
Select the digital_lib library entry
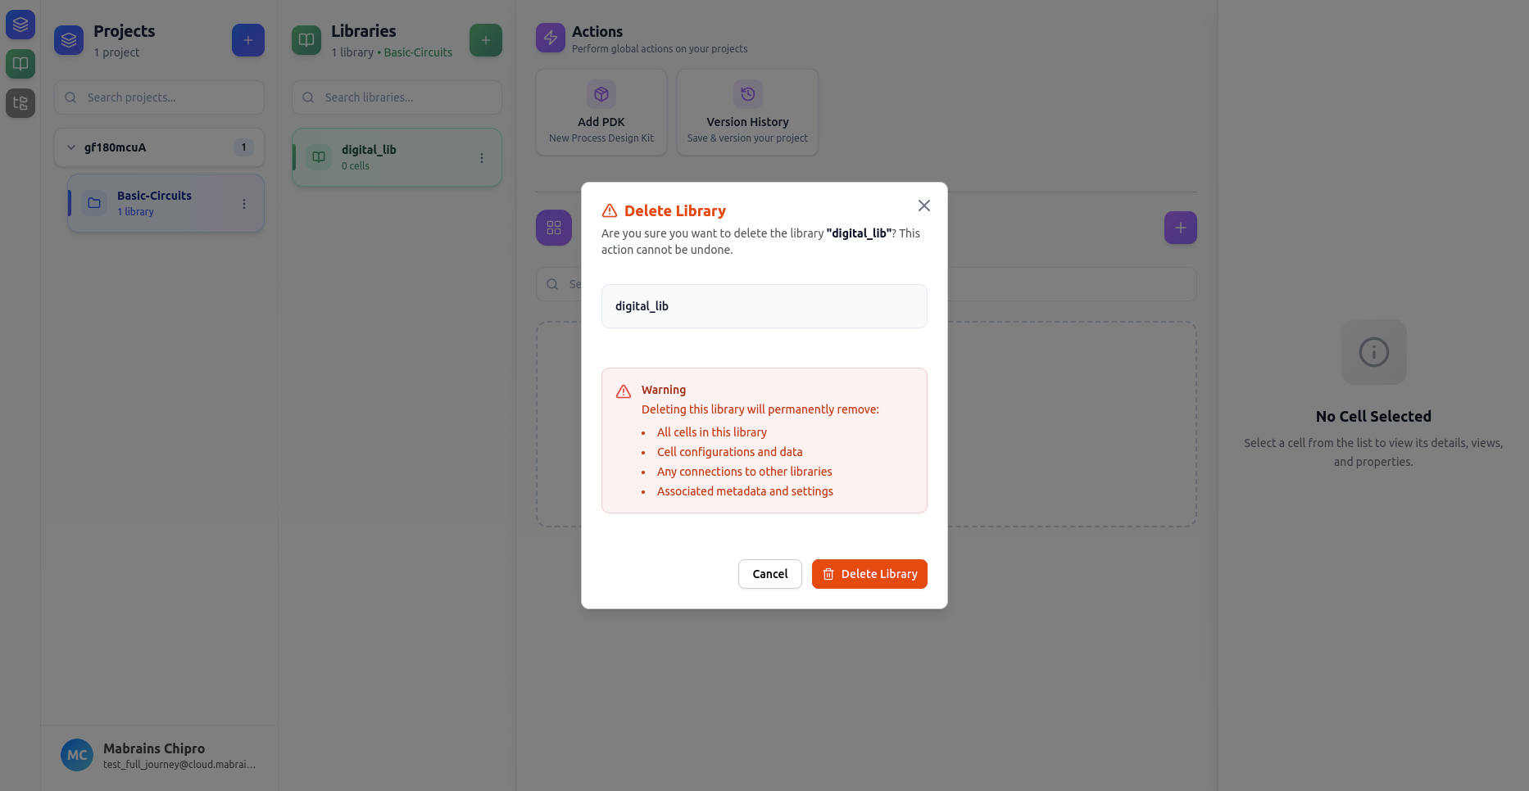[385, 157]
